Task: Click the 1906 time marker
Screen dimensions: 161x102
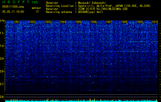Action: (x=93, y=22)
